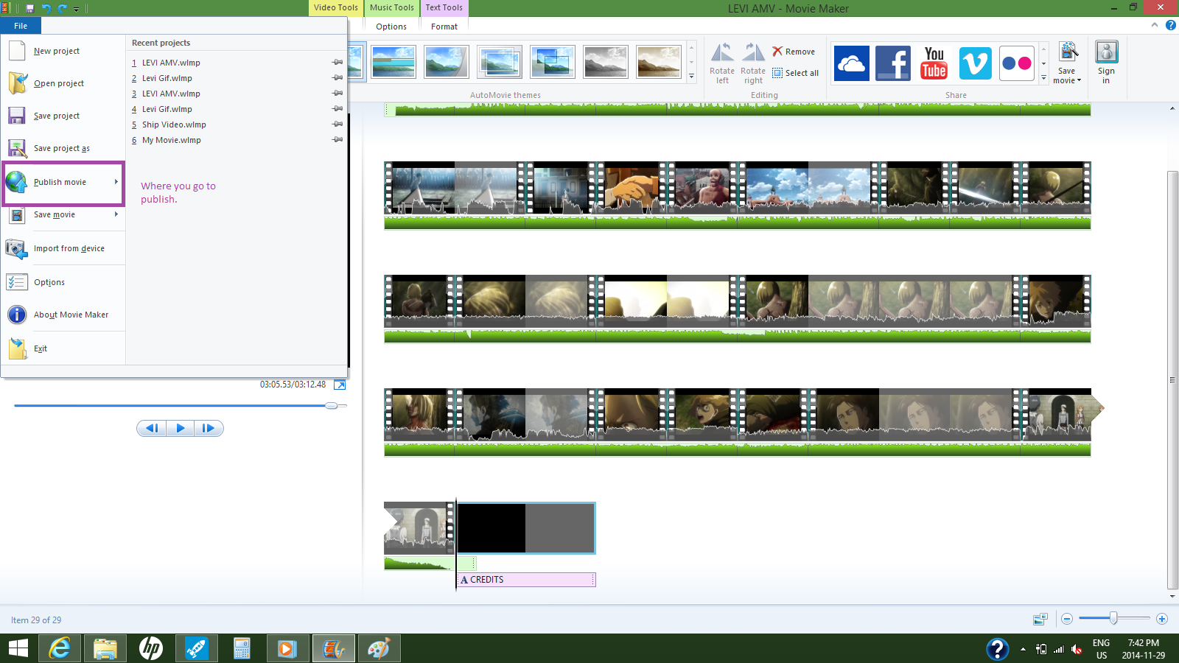This screenshot has width=1179, height=663.
Task: Click the preview seek bar
Action: click(x=180, y=405)
